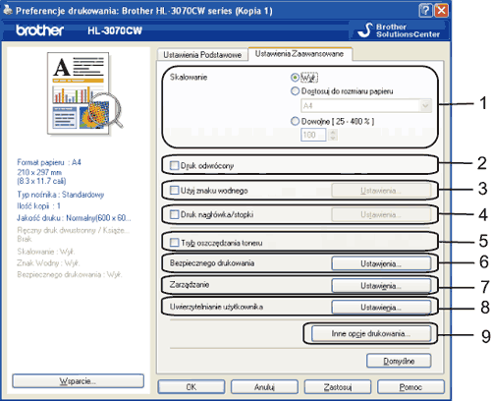The image size is (491, 401).
Task: Open Zarządzanie Ustawienia button
Action: point(381,286)
